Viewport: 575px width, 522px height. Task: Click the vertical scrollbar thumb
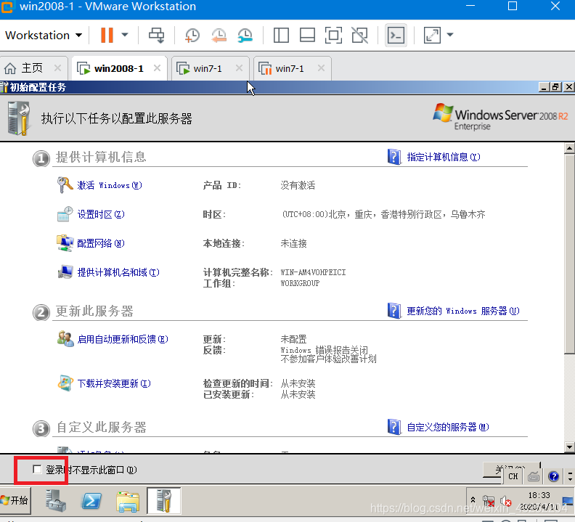tap(569, 254)
